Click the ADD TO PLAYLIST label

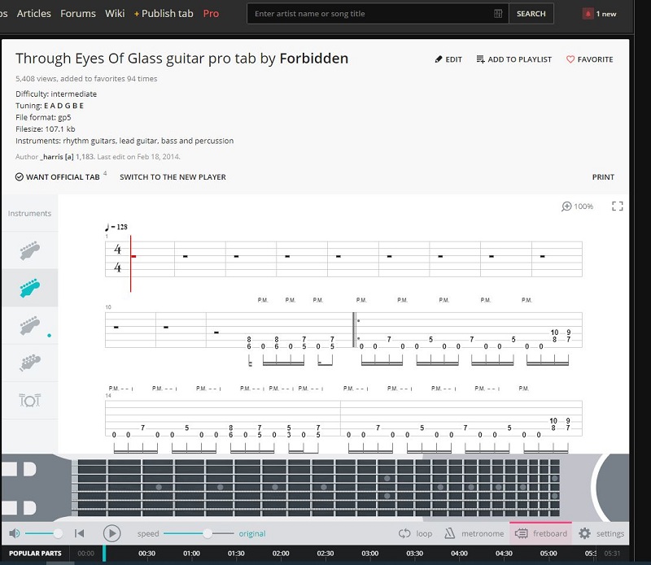(x=520, y=59)
